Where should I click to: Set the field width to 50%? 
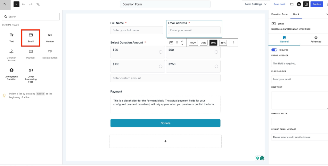coord(213,43)
